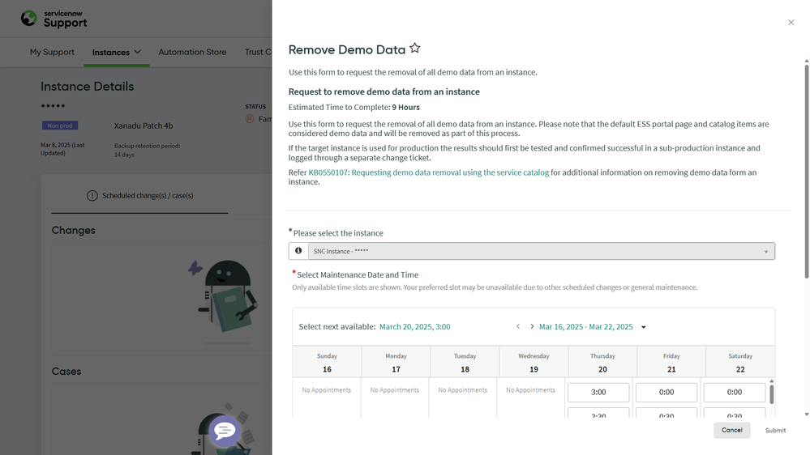Screen dimensions: 810x455
Task: Click Thursday 20 column header
Action: [602, 363]
